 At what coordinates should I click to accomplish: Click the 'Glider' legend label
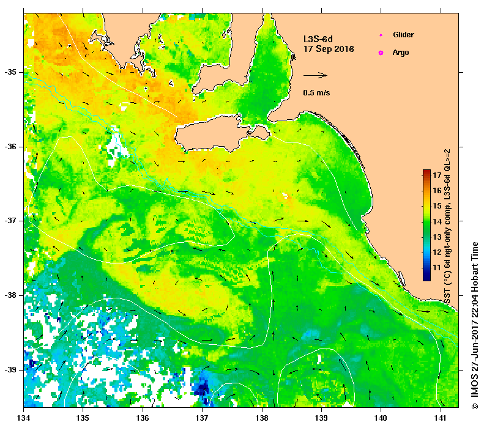(403, 34)
